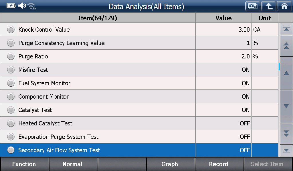293x171 pixels.
Task: Jump to bottom of list arrow
Action: (x=286, y=150)
